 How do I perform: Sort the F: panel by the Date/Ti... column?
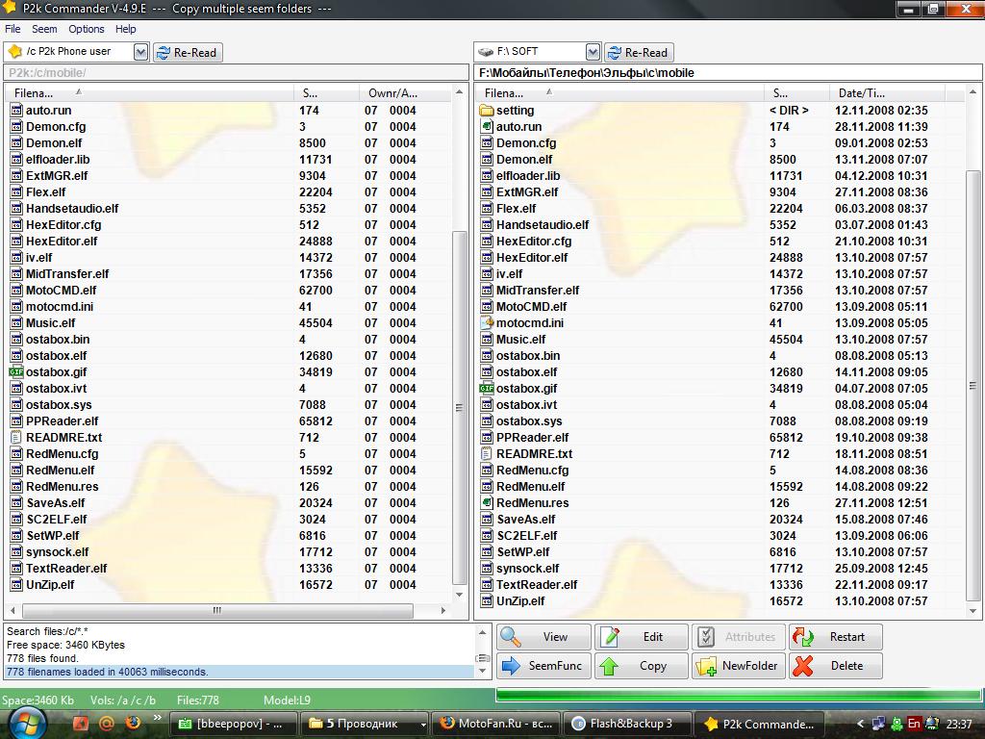[886, 93]
